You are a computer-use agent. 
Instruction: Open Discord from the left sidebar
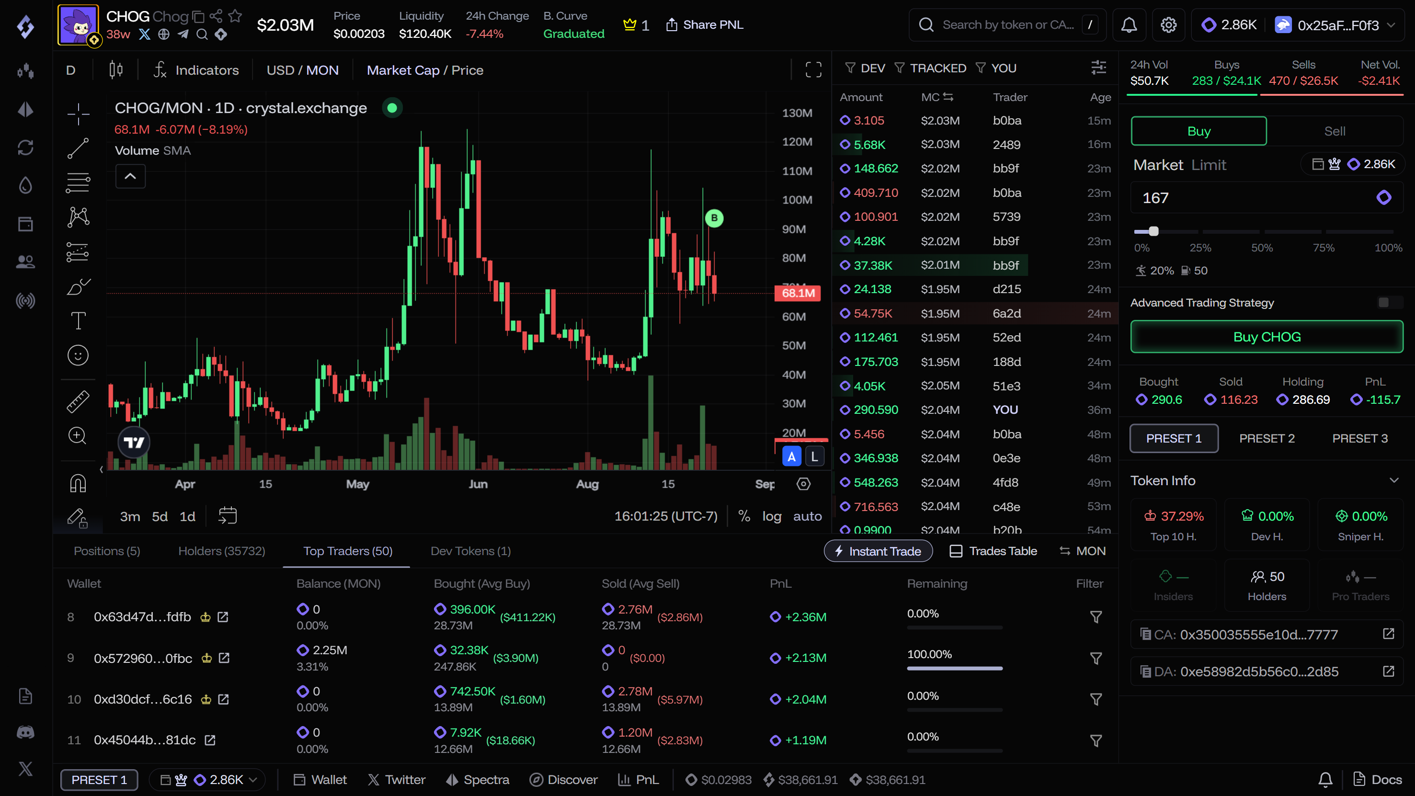point(25,732)
